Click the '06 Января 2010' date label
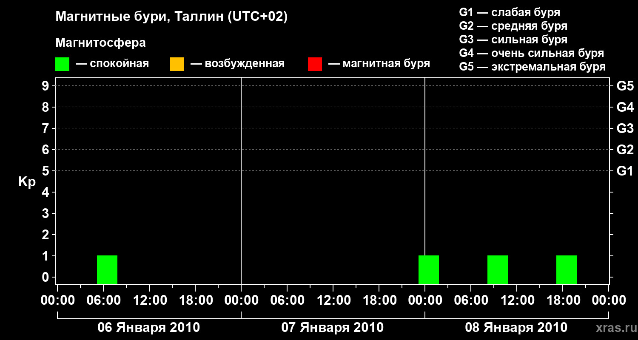The image size is (638, 340). click(x=149, y=328)
